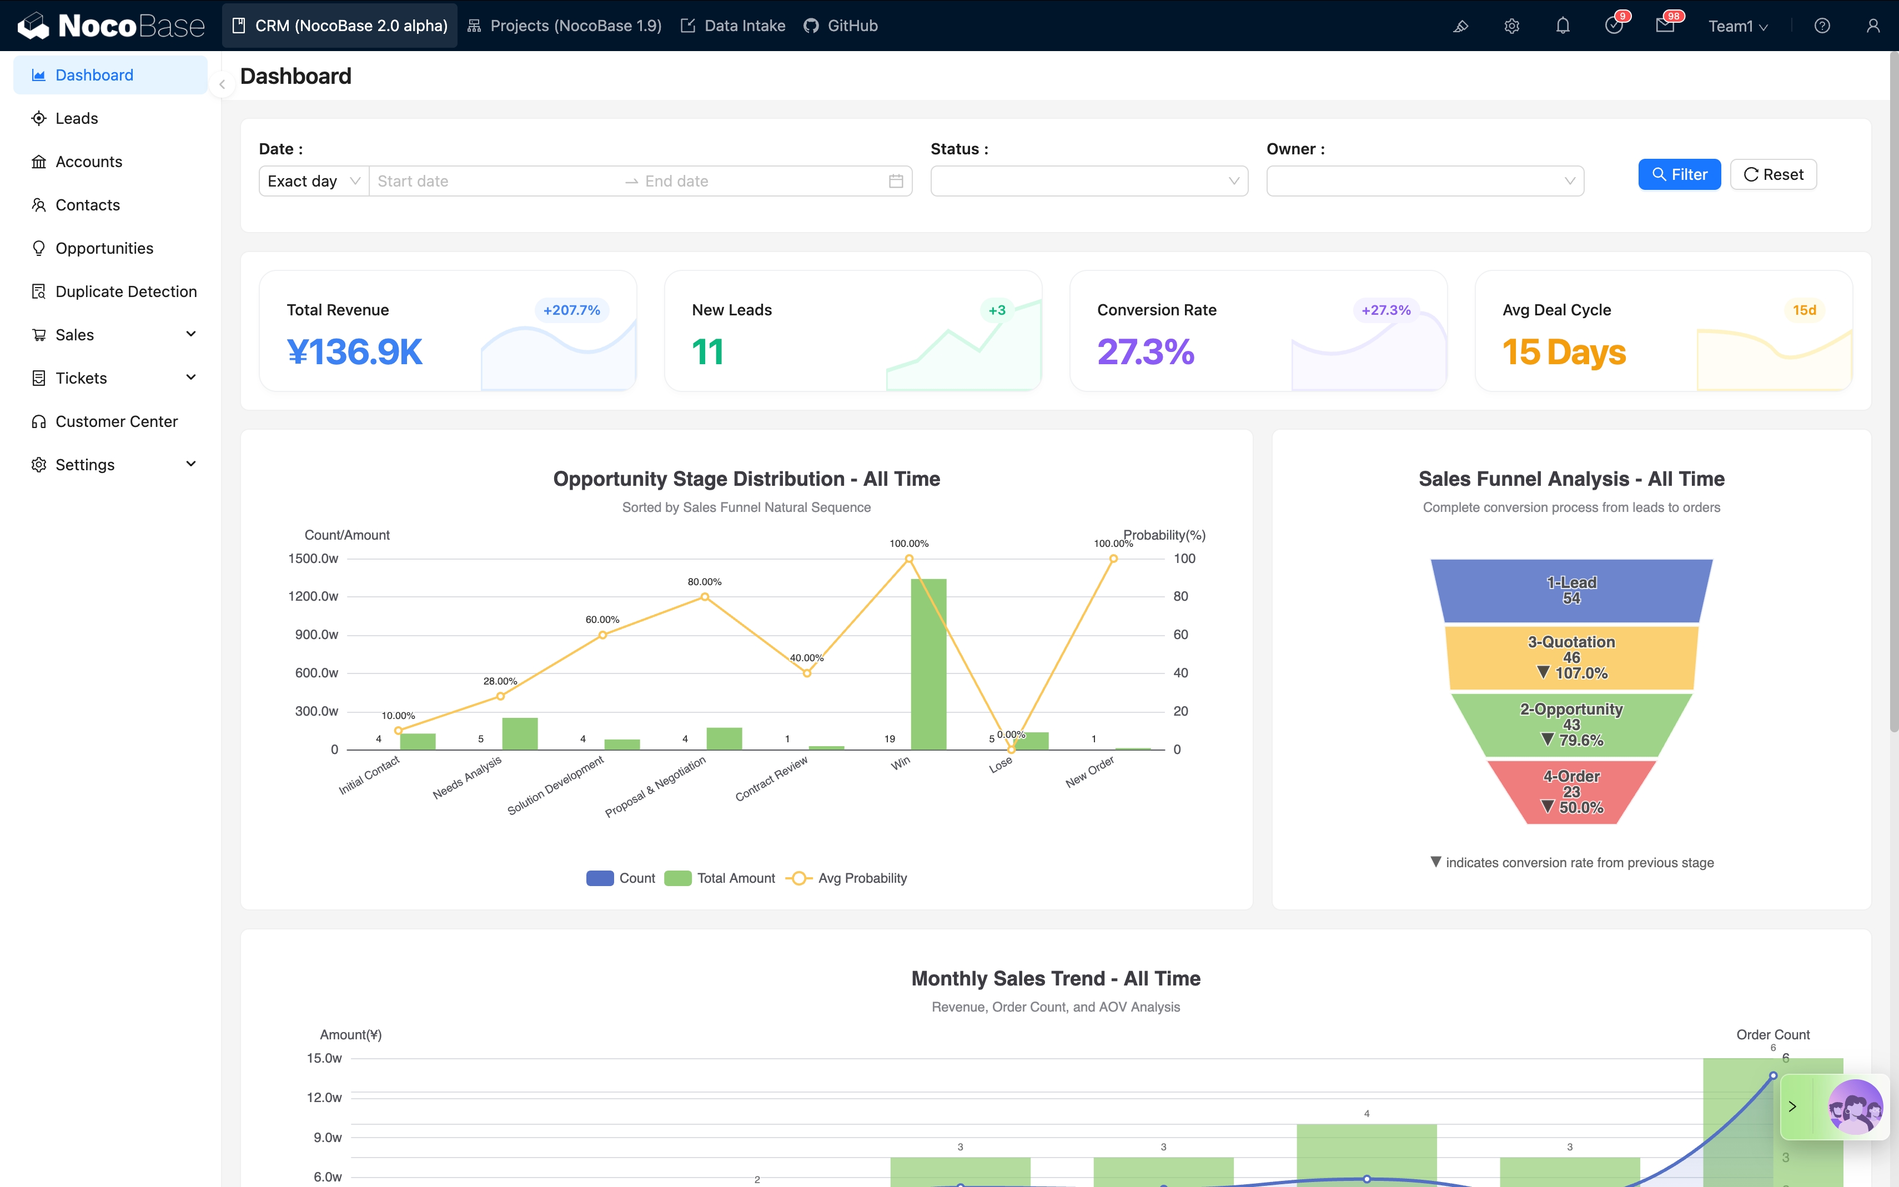Open the mail inbox icon with 98 badge
1899x1187 pixels.
1664,26
